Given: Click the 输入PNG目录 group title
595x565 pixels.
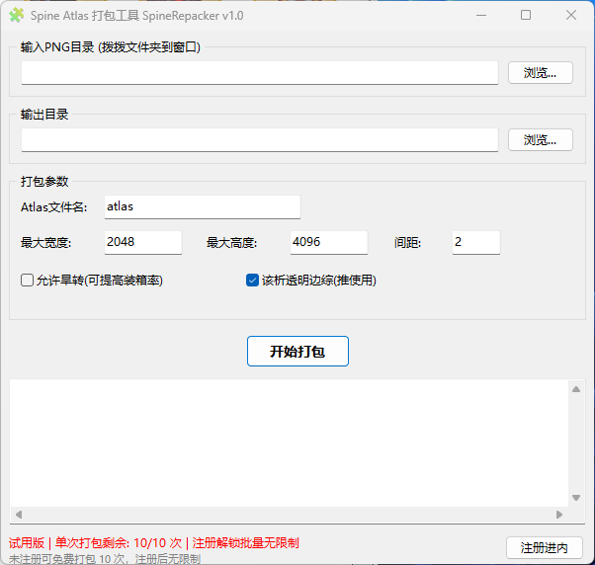Looking at the screenshot, I should [111, 47].
